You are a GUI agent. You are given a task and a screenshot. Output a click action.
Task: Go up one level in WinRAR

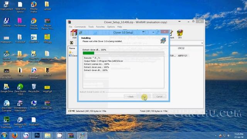pyautogui.click(x=71, y=43)
